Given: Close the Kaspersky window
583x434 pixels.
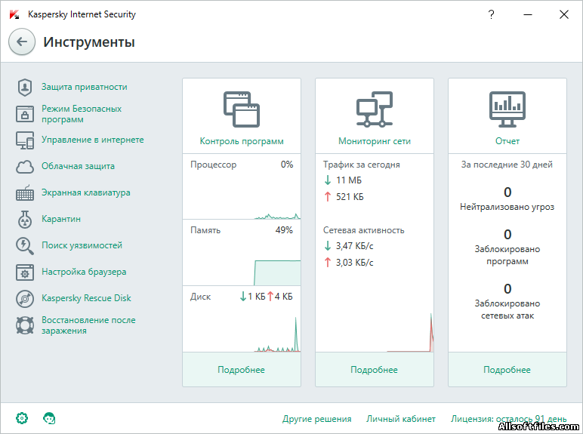Looking at the screenshot, I should coord(564,14).
